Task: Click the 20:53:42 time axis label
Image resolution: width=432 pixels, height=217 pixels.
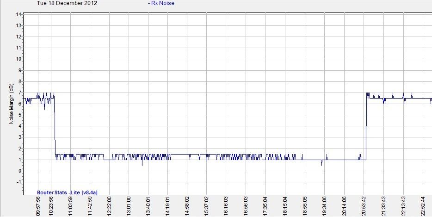Action: [364, 206]
